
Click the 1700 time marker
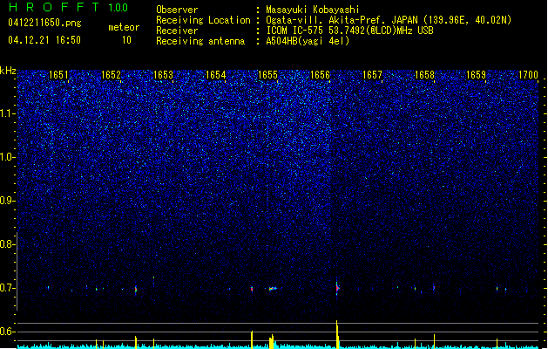(528, 75)
